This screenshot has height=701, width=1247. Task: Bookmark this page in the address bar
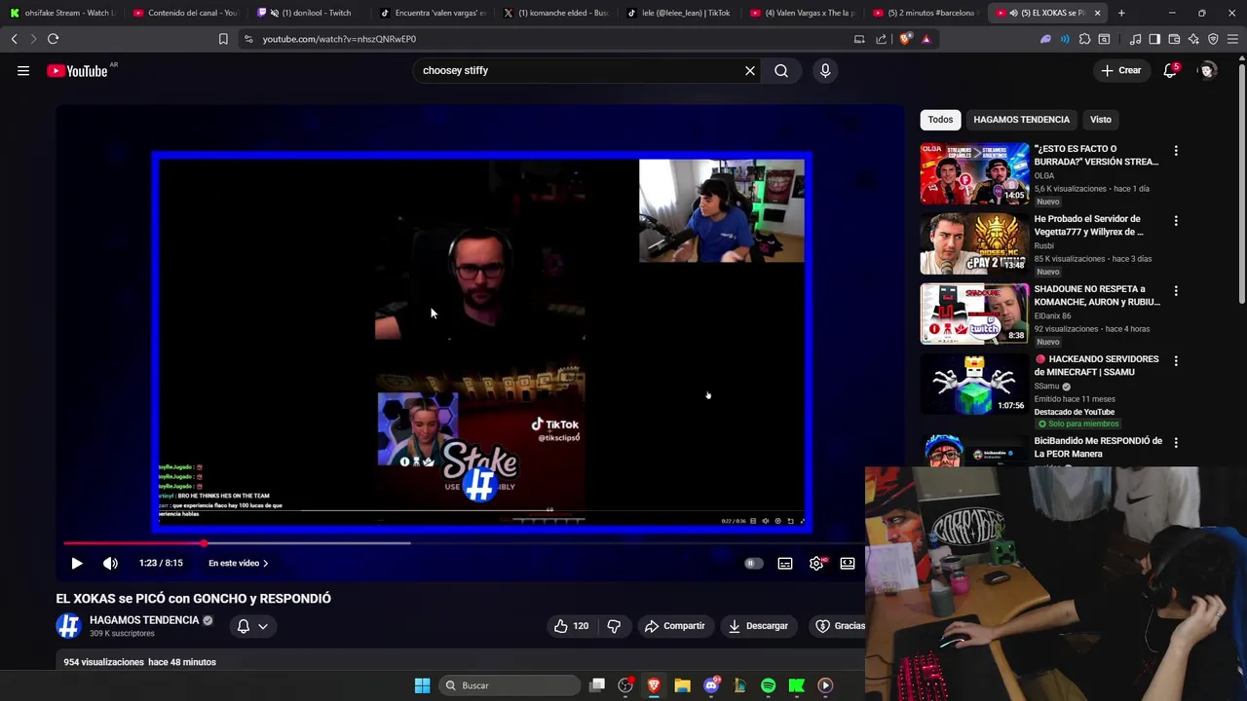223,39
